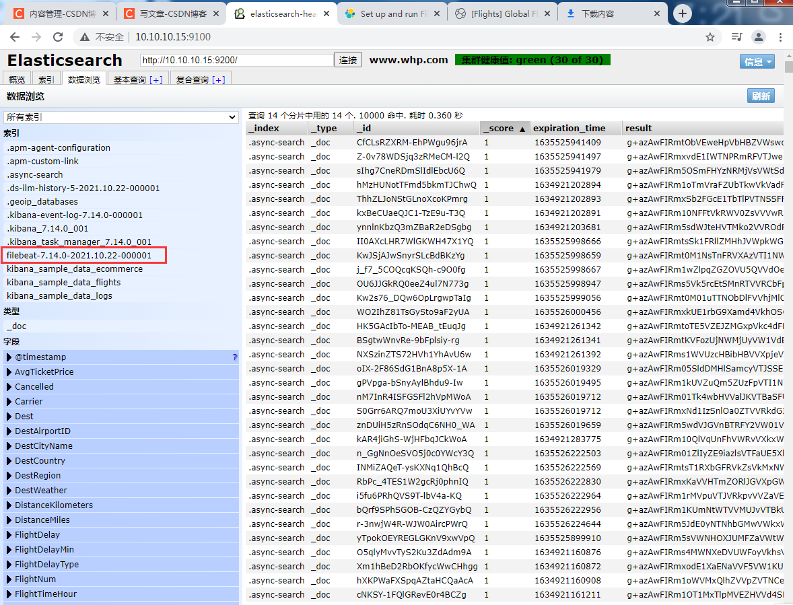
Task: Open the 基本查询 tab
Action: (138, 79)
